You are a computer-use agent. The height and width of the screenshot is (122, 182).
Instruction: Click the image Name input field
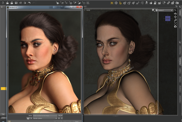pos(45,116)
